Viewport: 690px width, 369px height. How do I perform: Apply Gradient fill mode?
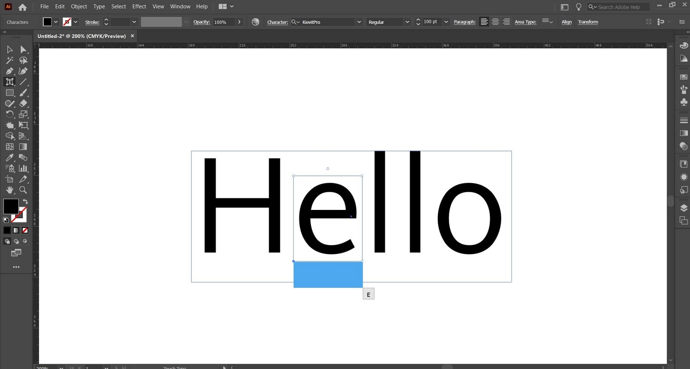tap(16, 230)
